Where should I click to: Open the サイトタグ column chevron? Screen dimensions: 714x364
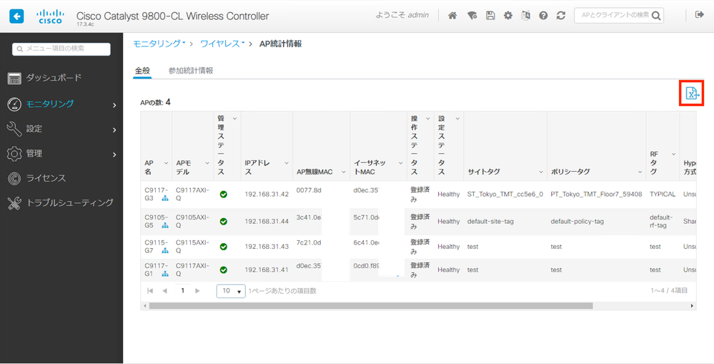tap(541, 172)
